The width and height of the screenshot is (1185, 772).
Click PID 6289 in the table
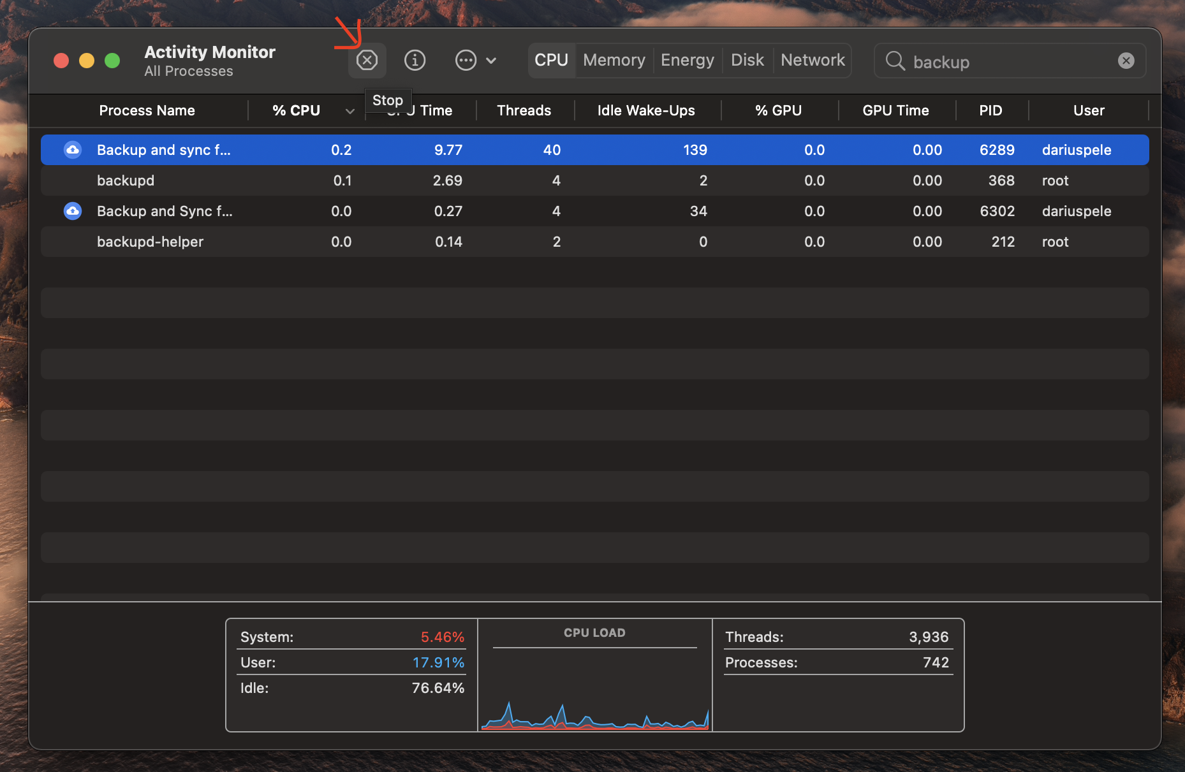click(x=997, y=150)
